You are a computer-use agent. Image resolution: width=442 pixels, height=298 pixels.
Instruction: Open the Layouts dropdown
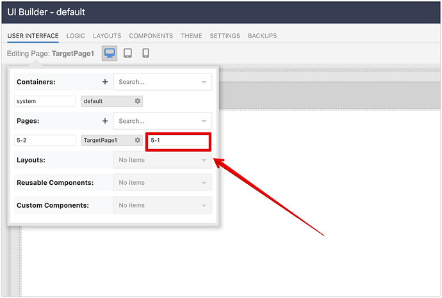(x=162, y=160)
